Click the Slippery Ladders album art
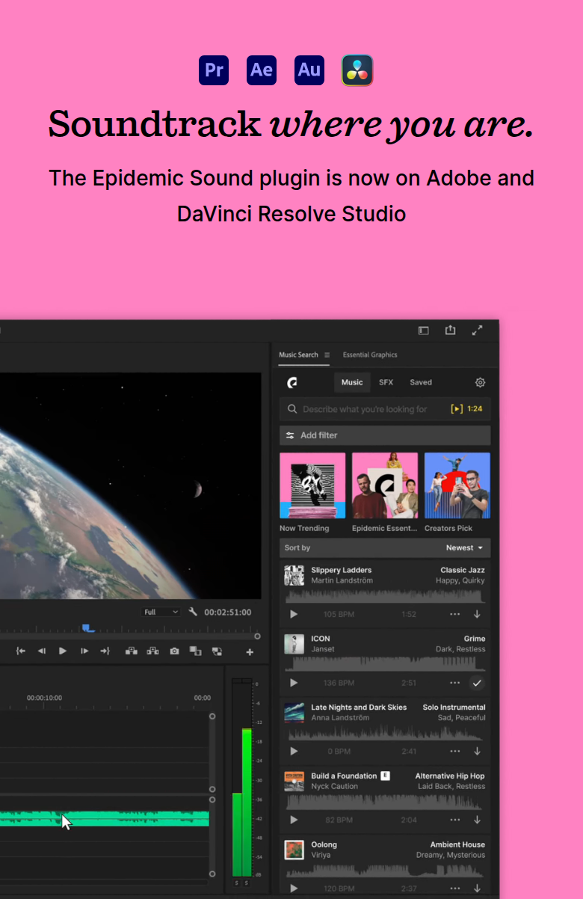This screenshot has height=899, width=583. pos(294,575)
